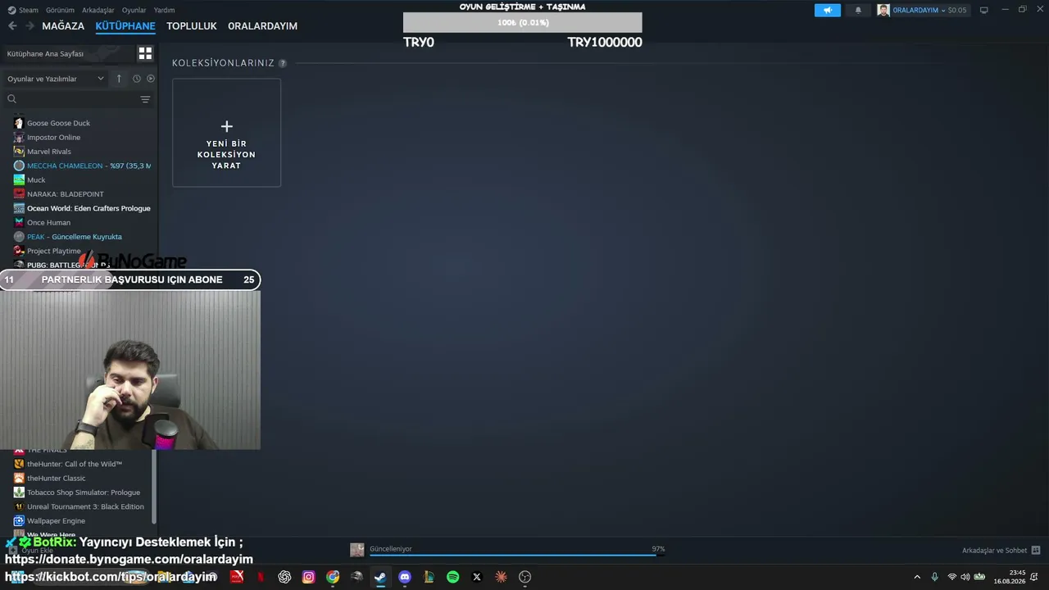Open the ORALARDAYIM profile tab
The image size is (1049, 590).
pyautogui.click(x=262, y=26)
